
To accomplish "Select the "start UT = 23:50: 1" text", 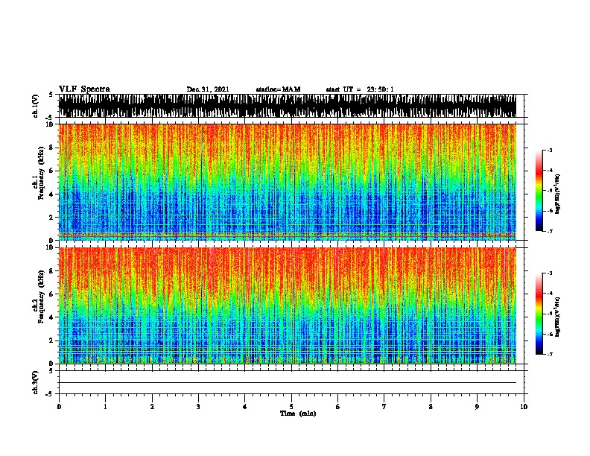I will 360,89.
